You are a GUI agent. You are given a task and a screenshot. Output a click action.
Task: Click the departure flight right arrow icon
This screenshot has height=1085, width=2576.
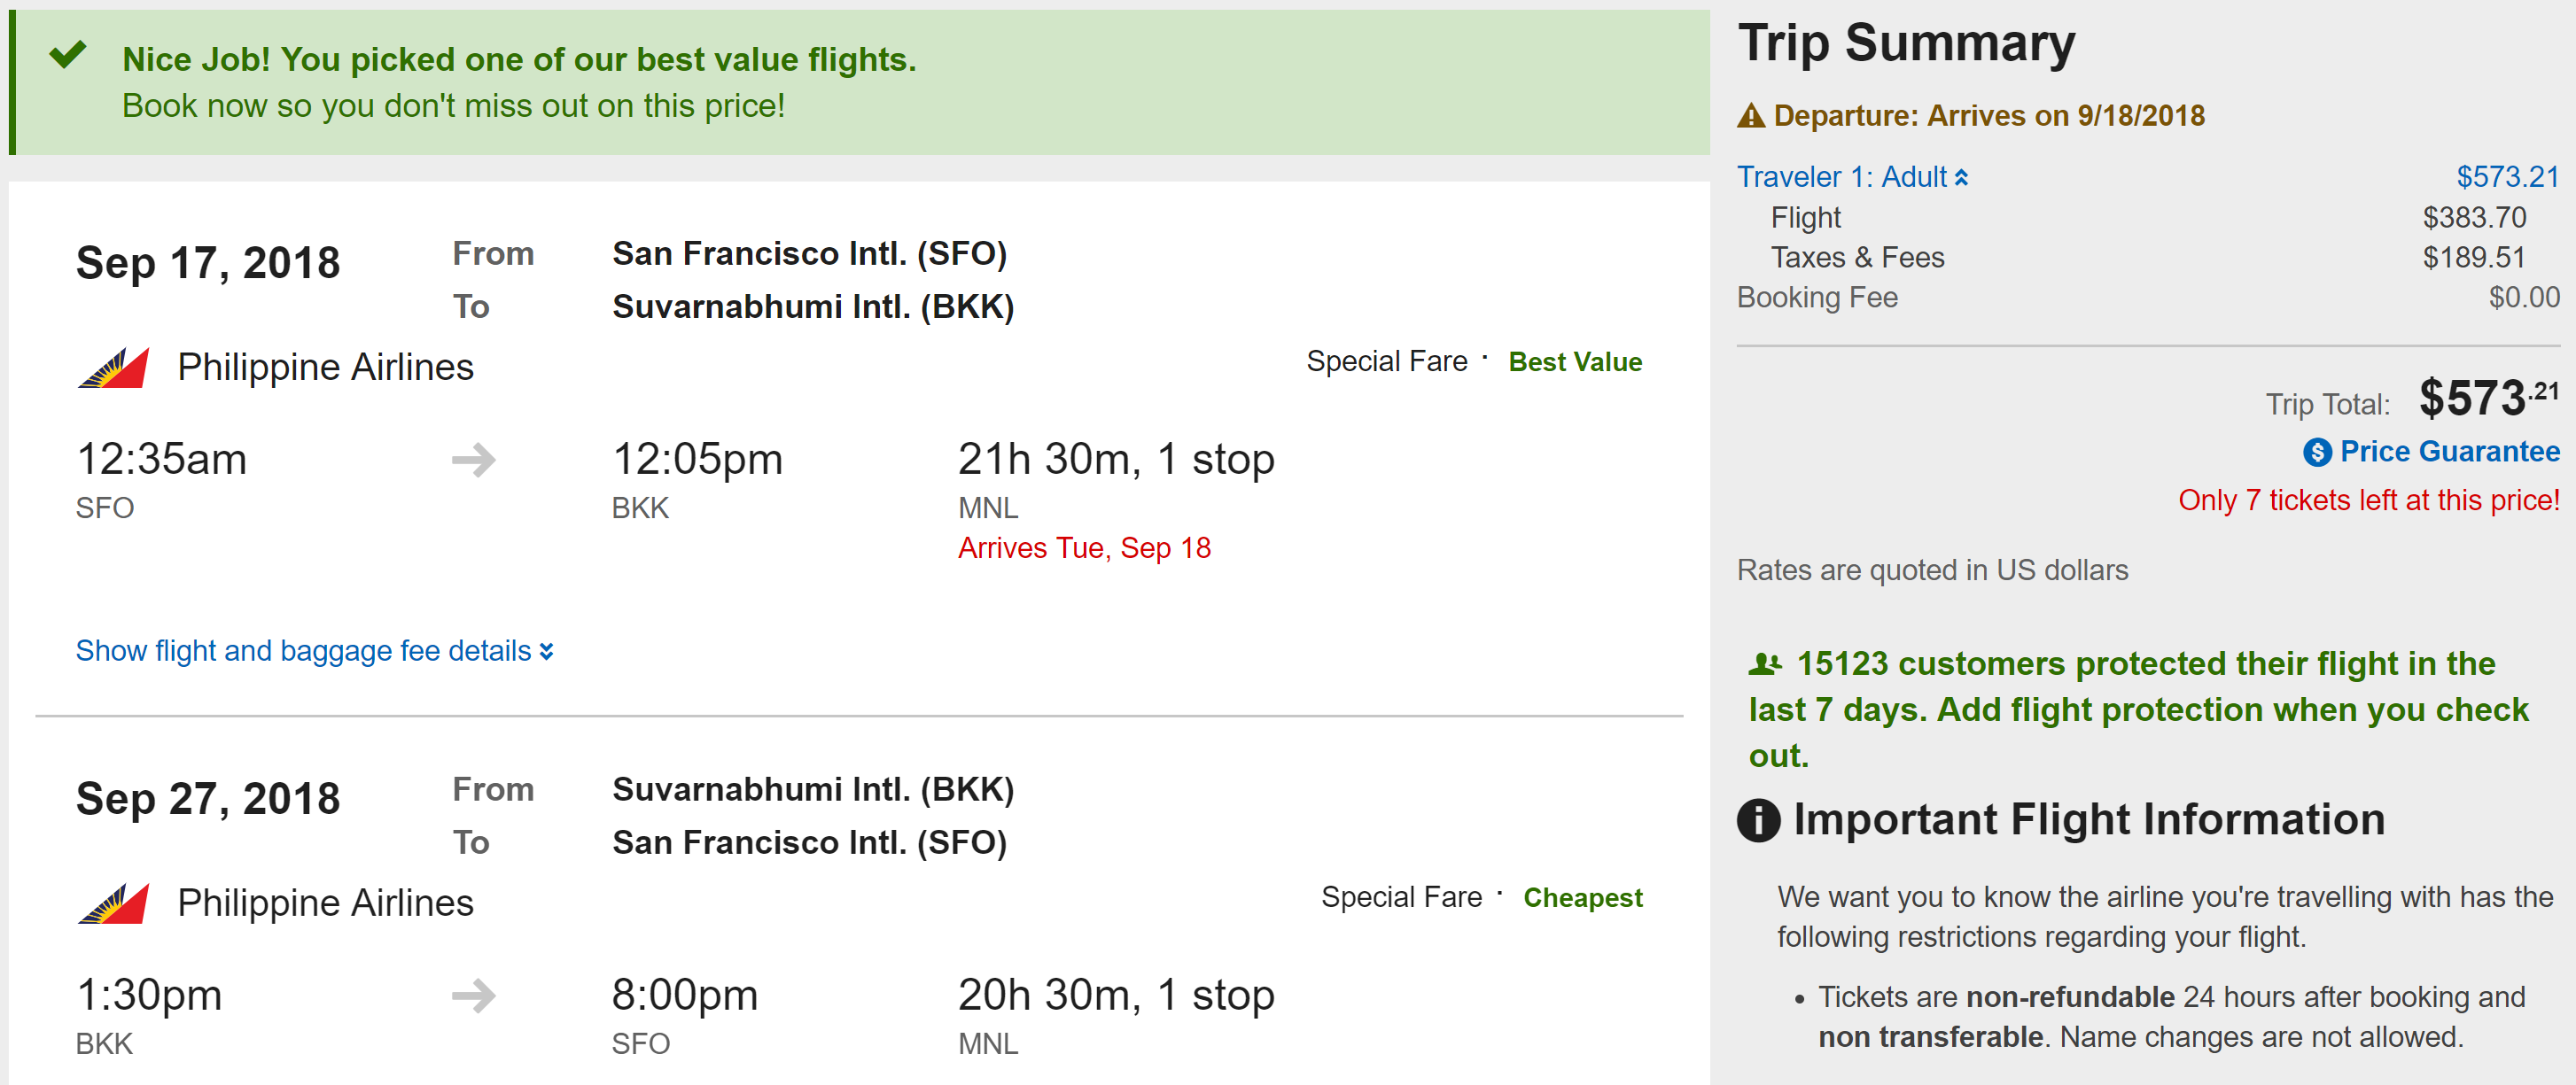(x=473, y=460)
